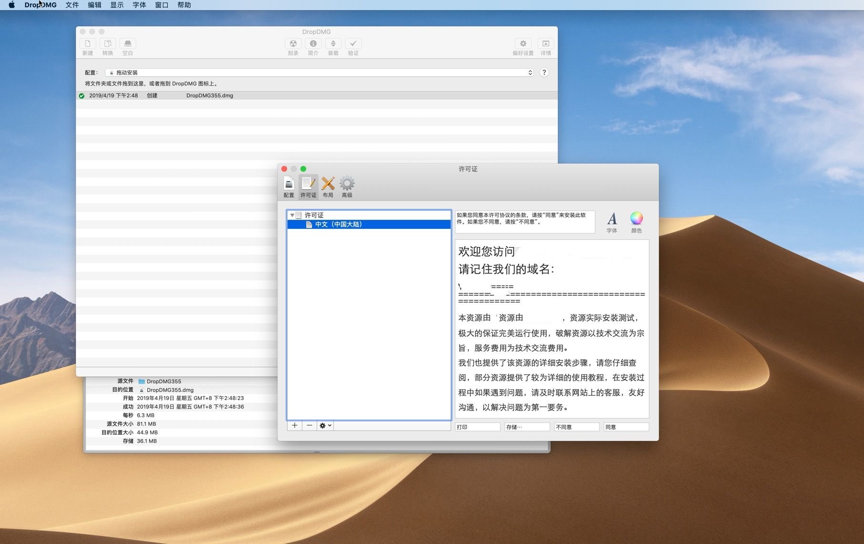
Task: Open the DropDMG application menu
Action: 41,5
